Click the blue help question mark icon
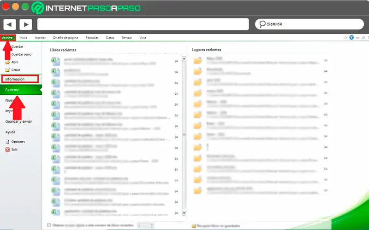Viewport: 369px width, 230px height. click(x=351, y=38)
